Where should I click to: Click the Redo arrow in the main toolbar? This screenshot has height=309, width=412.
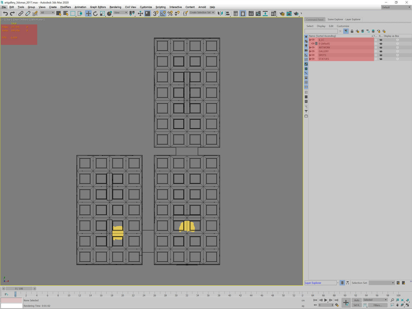12,13
